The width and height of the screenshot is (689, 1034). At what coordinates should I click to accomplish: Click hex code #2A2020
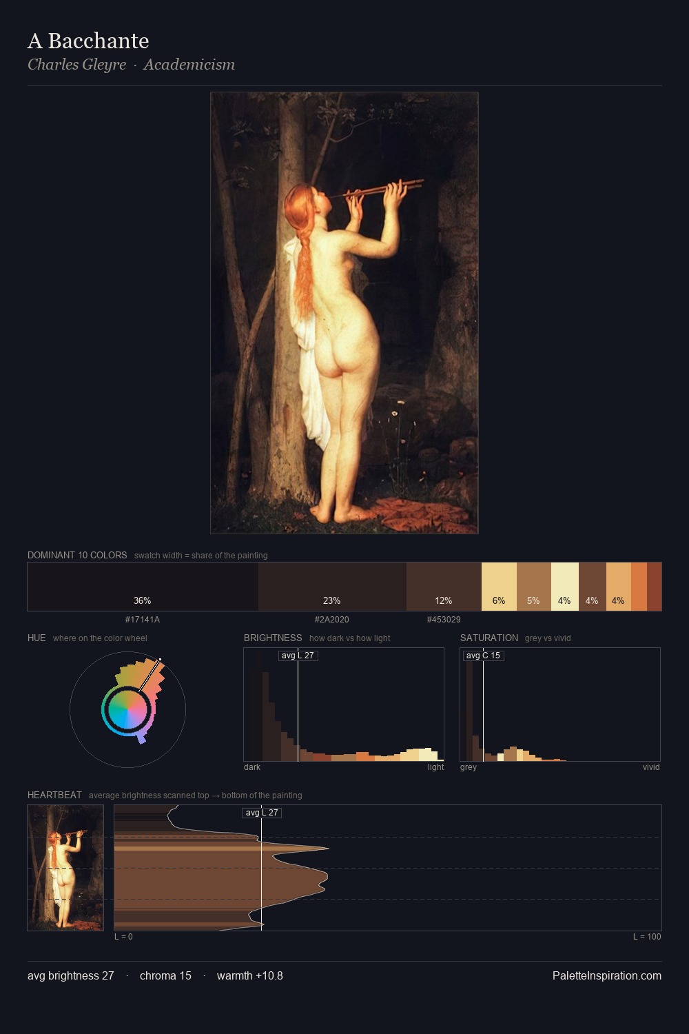332,620
